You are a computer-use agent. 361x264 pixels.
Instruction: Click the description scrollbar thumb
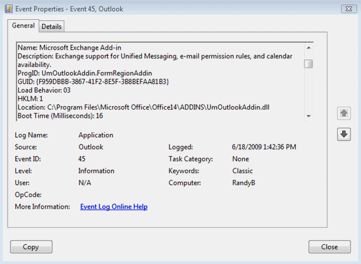click(308, 64)
